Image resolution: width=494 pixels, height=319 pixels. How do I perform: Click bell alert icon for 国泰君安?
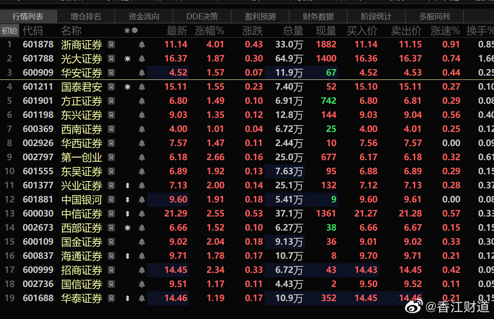click(x=142, y=87)
